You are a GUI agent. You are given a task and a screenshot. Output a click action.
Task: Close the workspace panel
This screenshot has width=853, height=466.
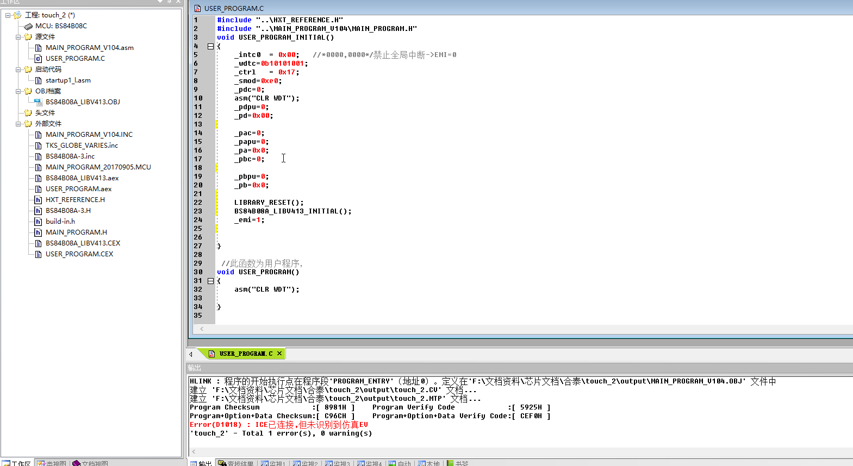[x=178, y=2]
